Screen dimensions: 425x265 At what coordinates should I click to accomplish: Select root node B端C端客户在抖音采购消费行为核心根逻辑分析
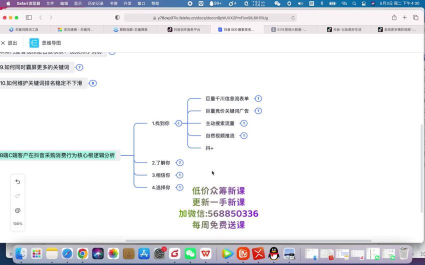(x=57, y=155)
